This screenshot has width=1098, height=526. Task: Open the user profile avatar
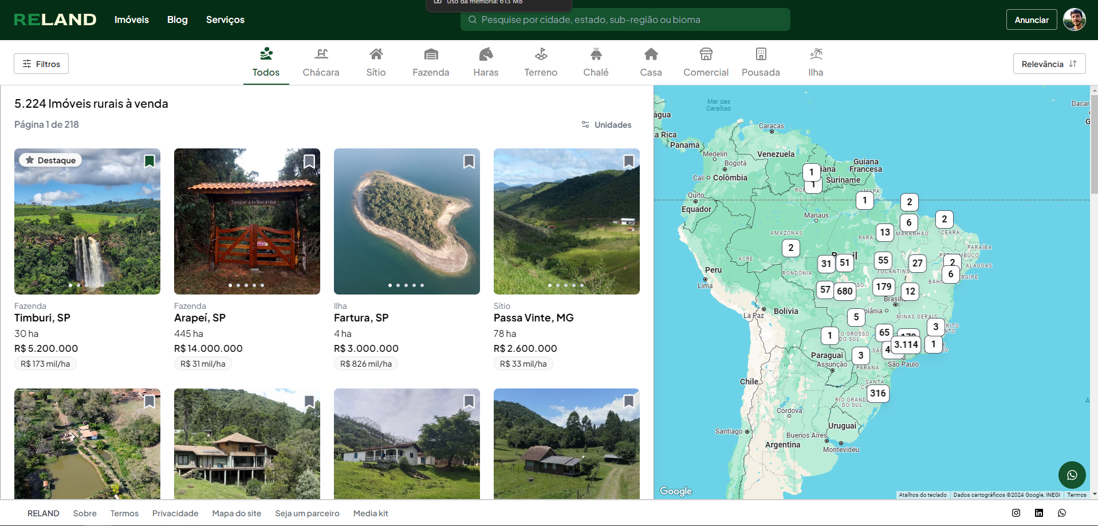pos(1075,19)
